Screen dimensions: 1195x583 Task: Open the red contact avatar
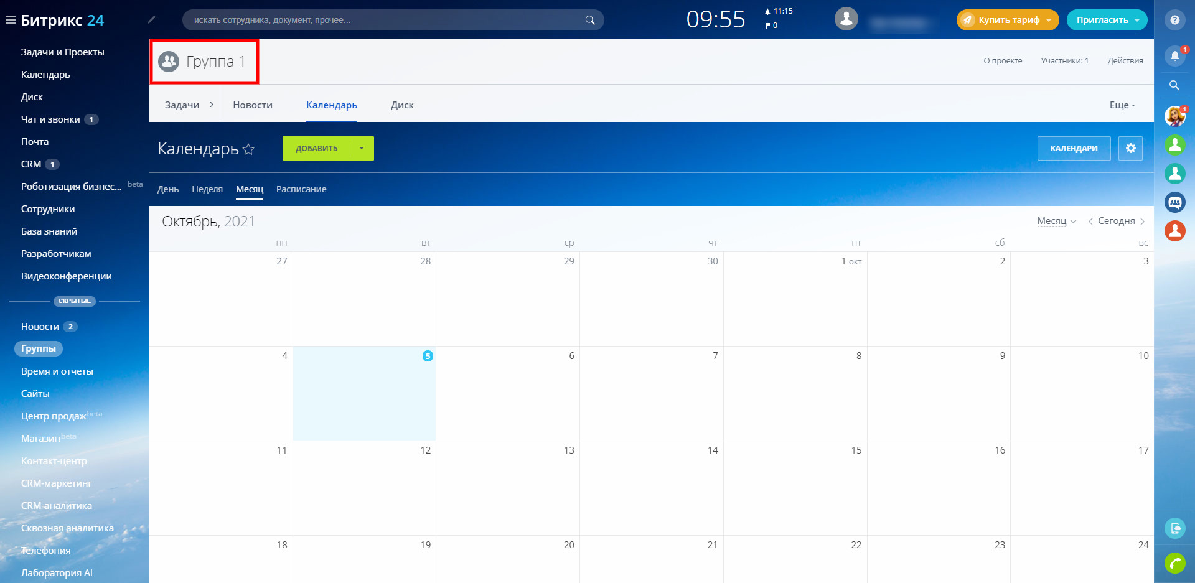point(1174,231)
